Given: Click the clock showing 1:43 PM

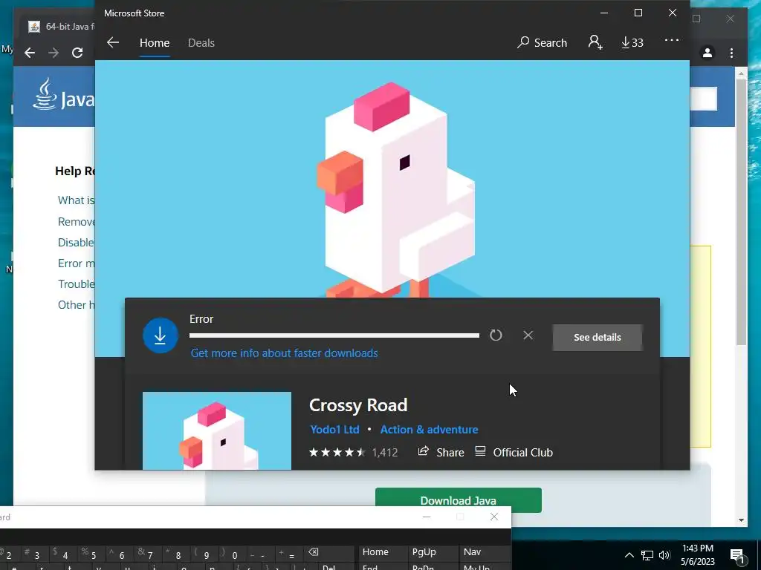Looking at the screenshot, I should click(x=697, y=548).
